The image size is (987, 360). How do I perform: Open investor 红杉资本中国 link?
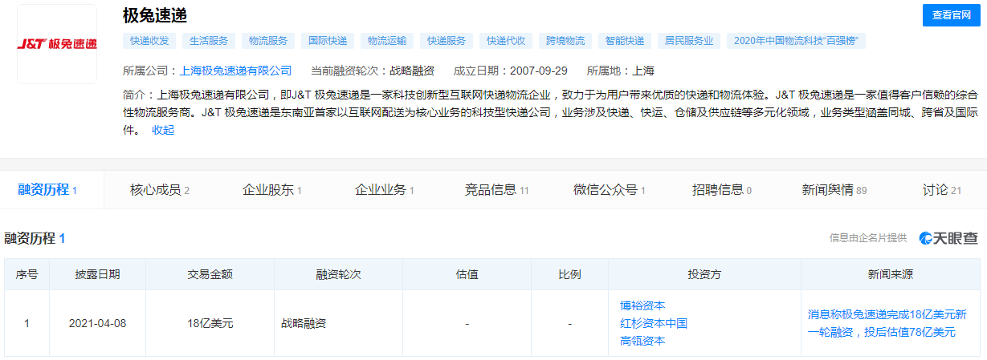click(x=654, y=323)
